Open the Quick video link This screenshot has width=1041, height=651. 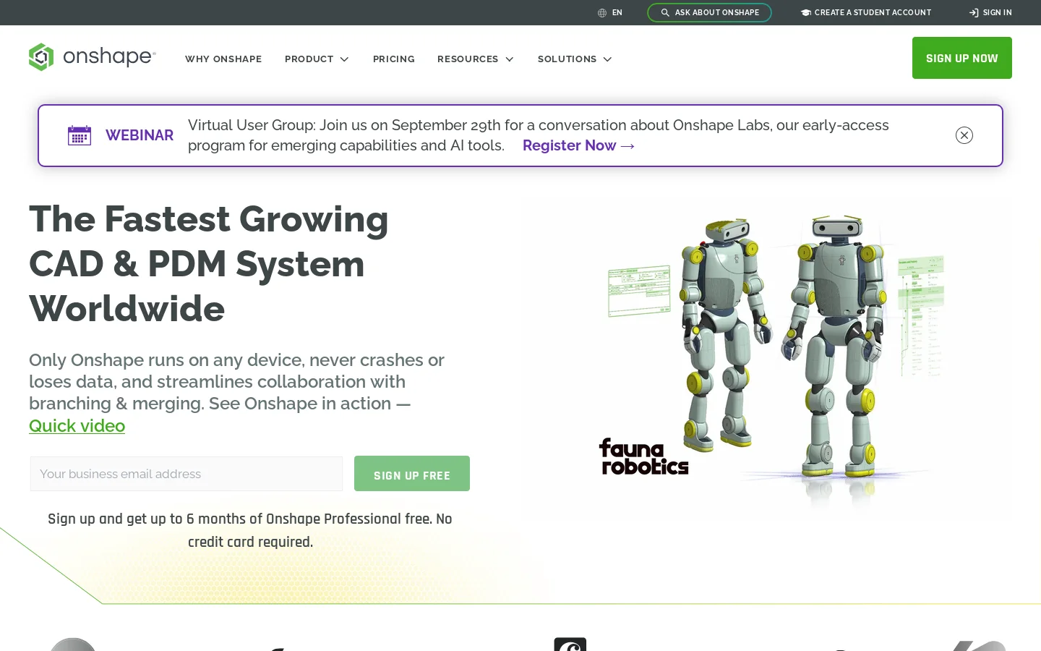click(77, 426)
